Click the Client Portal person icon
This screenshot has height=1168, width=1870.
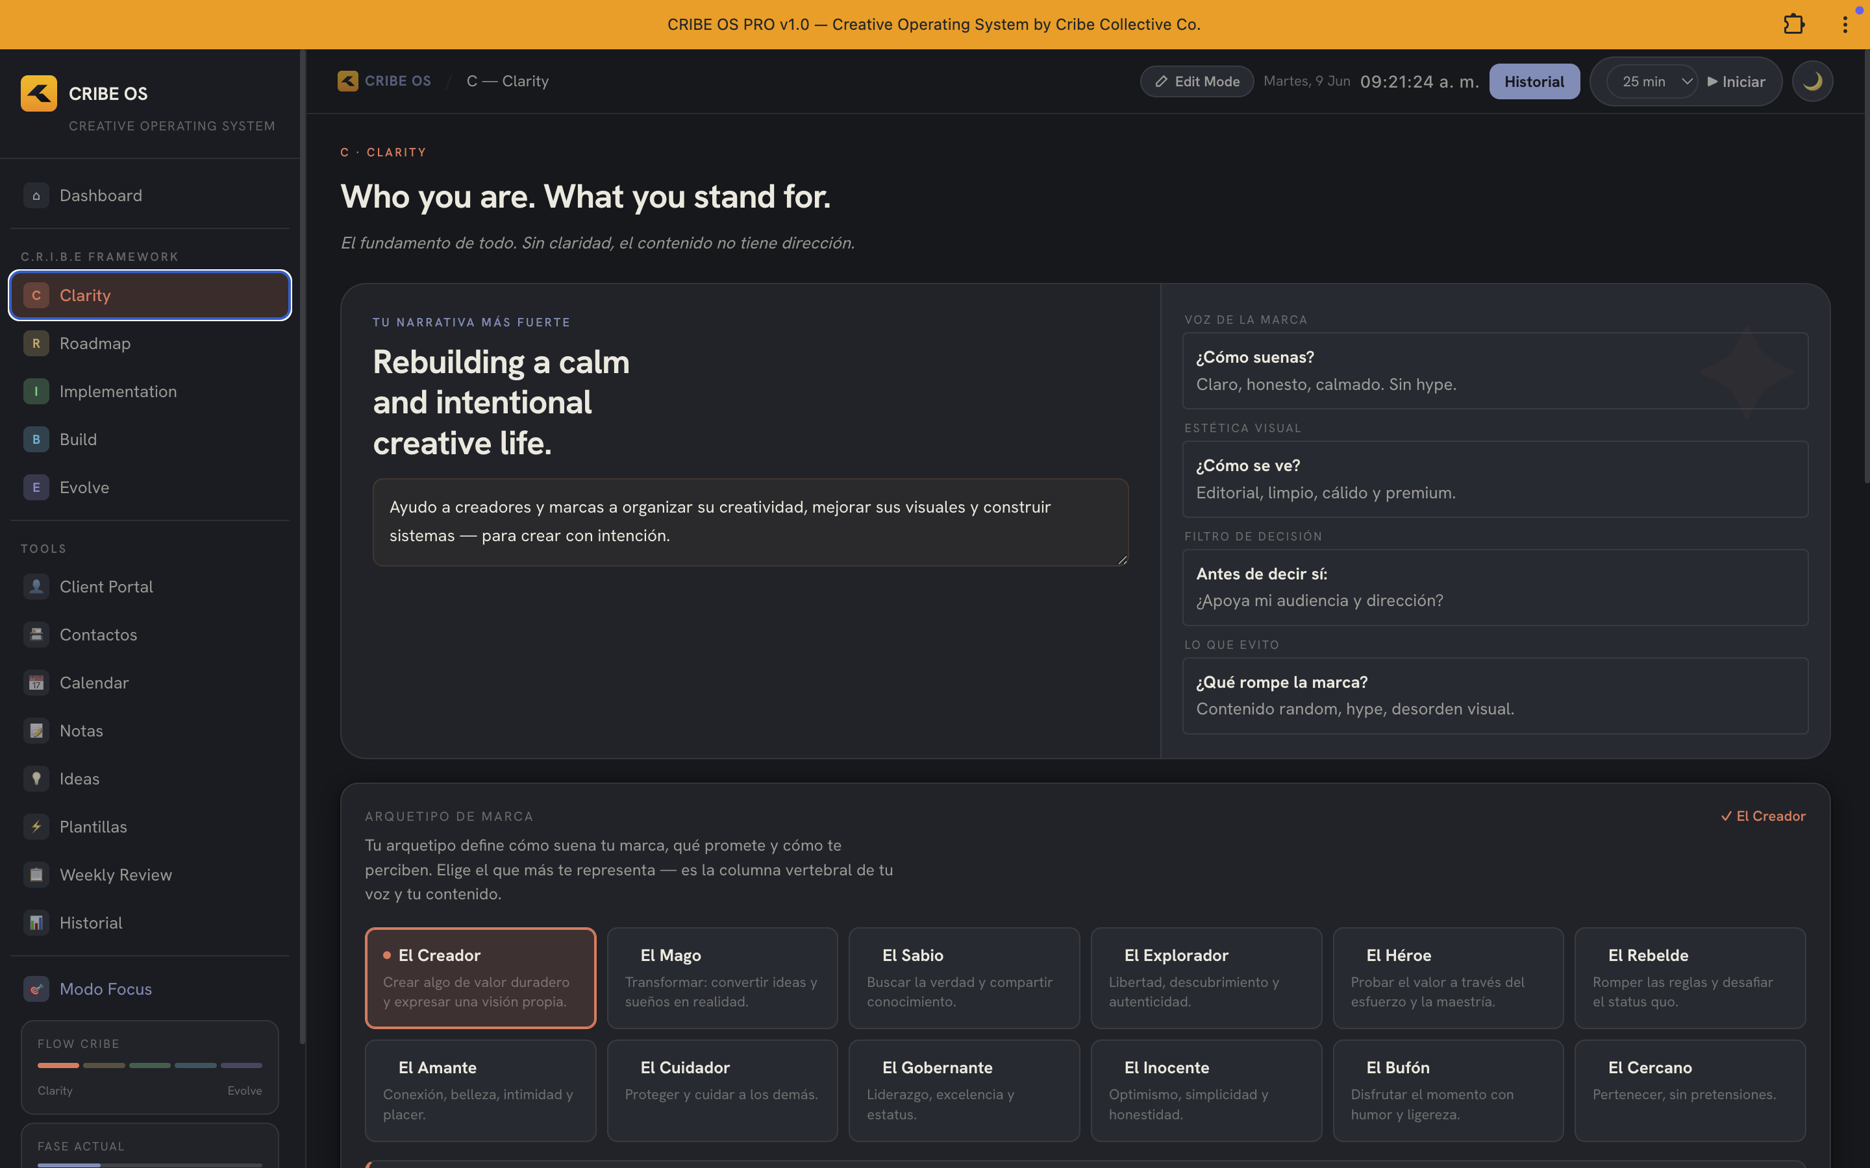coord(36,587)
